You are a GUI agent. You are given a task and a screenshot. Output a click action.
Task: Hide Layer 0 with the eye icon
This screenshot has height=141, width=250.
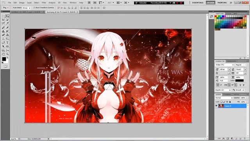coord(216,106)
